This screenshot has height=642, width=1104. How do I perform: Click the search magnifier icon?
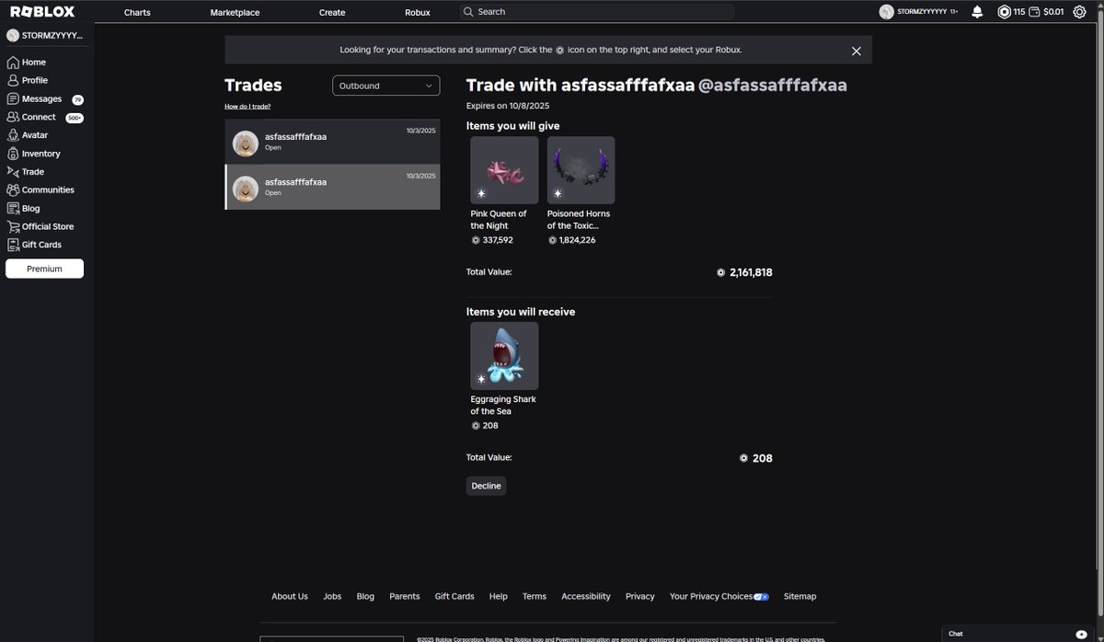coord(469,12)
